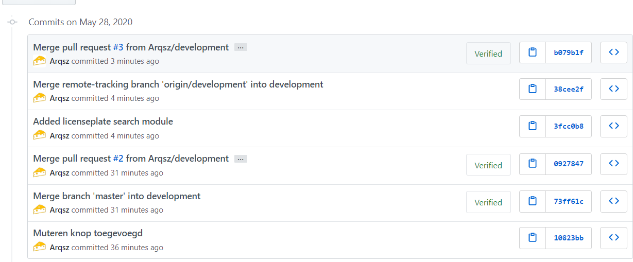Expand description of pull request #3 commit
This screenshot has height=262, width=633.
(x=241, y=47)
